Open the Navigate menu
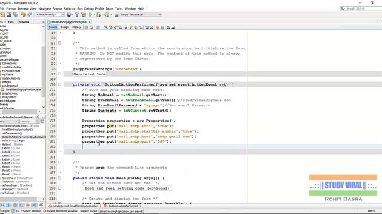 [x=45, y=8]
